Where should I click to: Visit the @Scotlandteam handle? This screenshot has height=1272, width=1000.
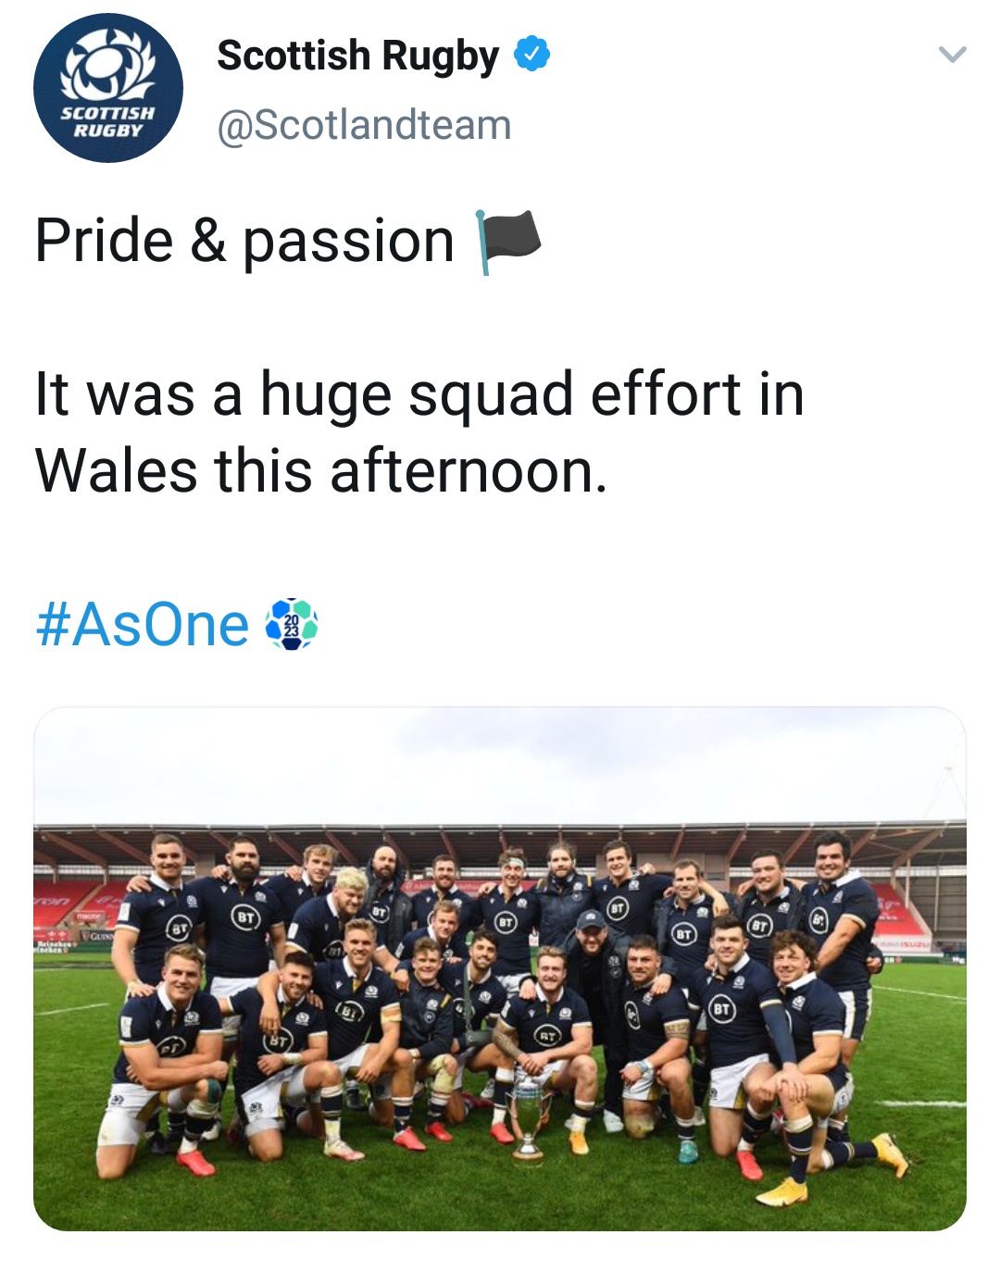364,125
